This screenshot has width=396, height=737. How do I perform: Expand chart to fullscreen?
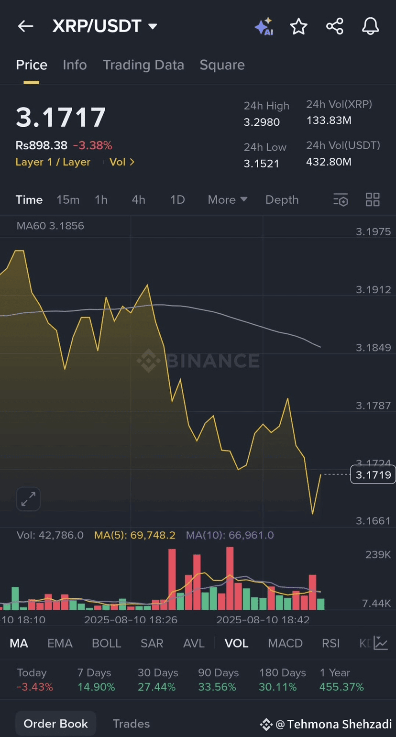tap(28, 499)
